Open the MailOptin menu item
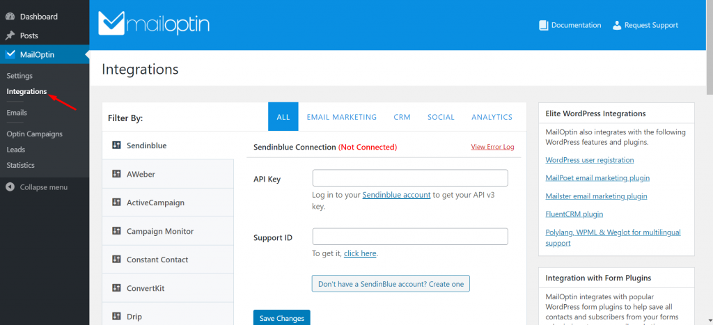This screenshot has height=325, width=713. 45,54
